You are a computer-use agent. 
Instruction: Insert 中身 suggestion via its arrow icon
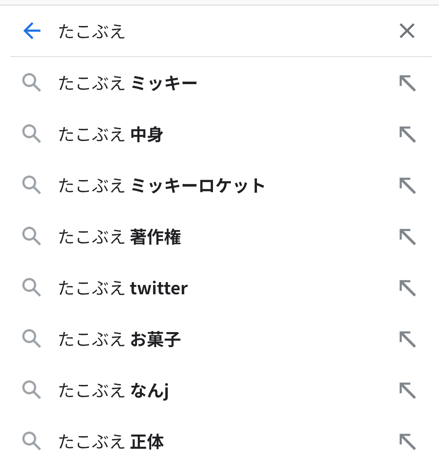pyautogui.click(x=407, y=135)
